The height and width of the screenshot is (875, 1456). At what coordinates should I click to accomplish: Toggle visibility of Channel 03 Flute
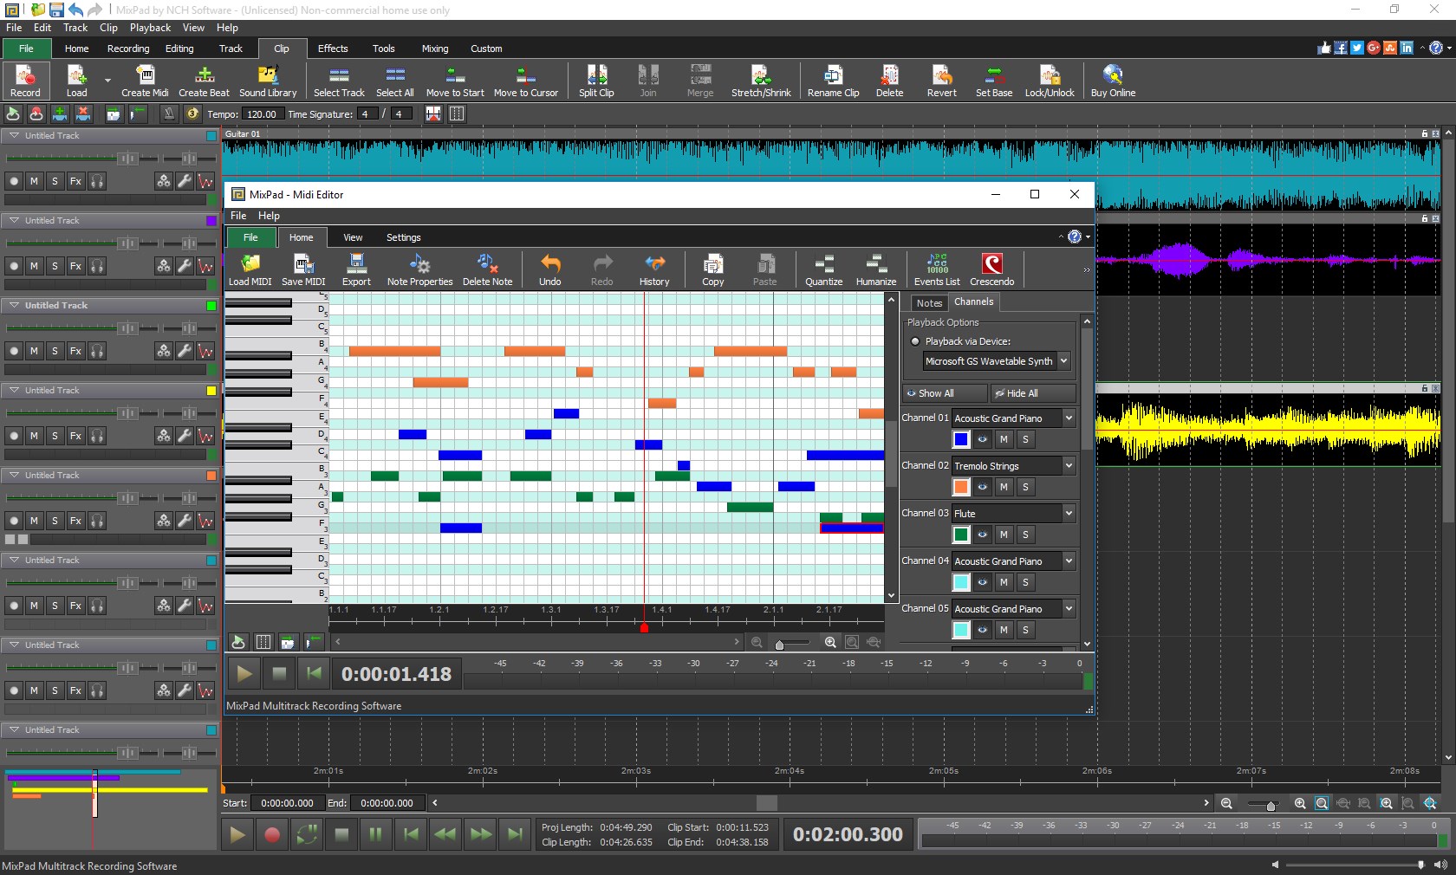point(982,535)
